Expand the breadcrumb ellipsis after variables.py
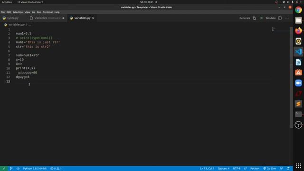Screen dimensions: 304x171 [29, 25]
